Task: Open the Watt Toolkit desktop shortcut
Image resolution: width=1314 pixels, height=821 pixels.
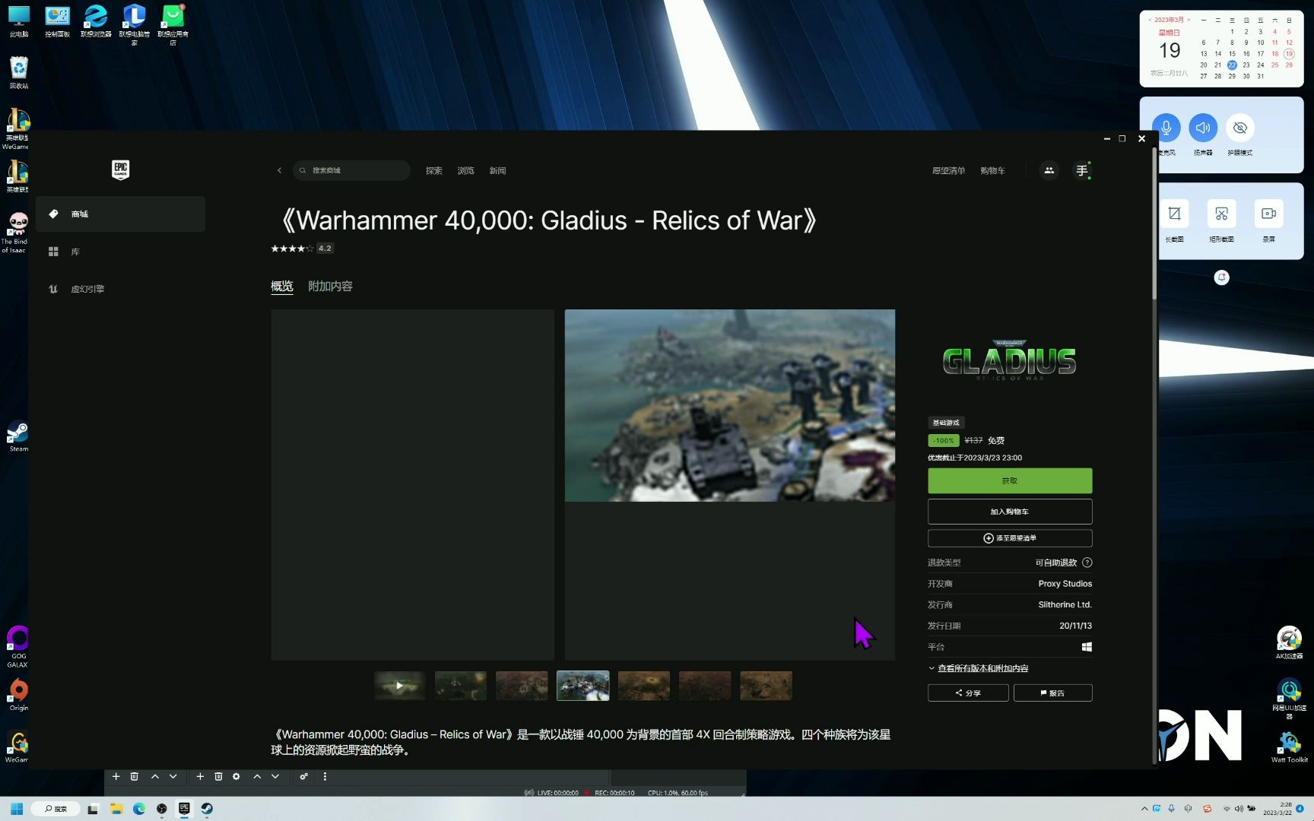Action: pyautogui.click(x=1290, y=747)
